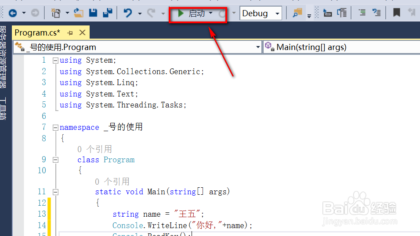
Task: Click the Navigate Backward arrow icon
Action: (13, 13)
